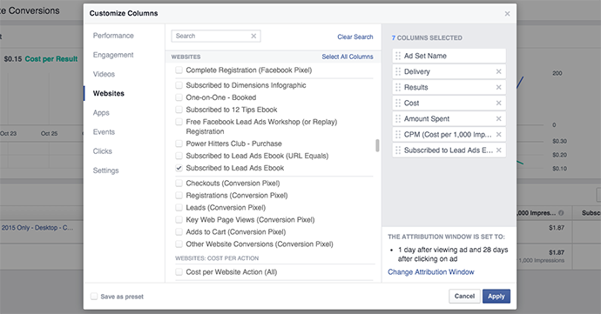Screen dimensions: 601x314
Task: Open the Clicks category
Action: pos(102,151)
